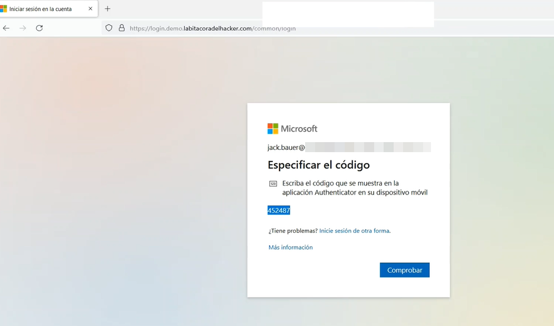Screen dimensions: 554x326
Task: Reload the page with refresh icon
Action: tap(39, 28)
